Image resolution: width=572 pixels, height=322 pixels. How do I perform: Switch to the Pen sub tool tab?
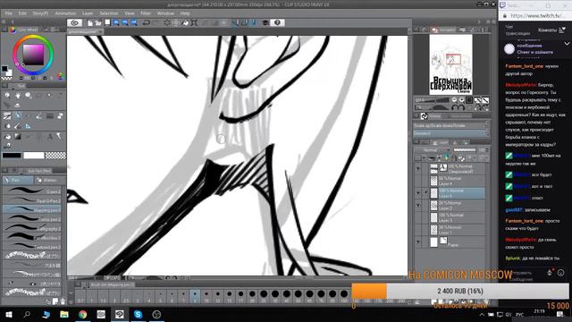coord(18,181)
